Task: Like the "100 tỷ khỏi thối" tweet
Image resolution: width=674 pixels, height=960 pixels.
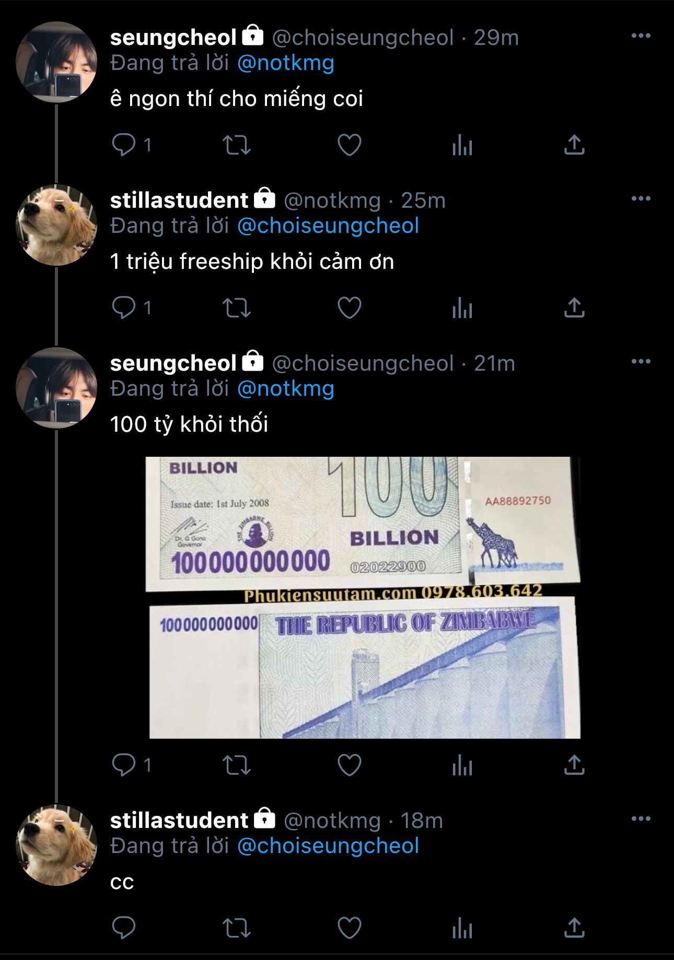Action: coord(350,765)
